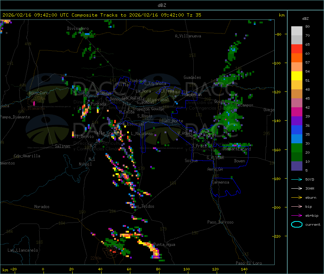Click the 'Morados' map label

pyautogui.click(x=42, y=207)
